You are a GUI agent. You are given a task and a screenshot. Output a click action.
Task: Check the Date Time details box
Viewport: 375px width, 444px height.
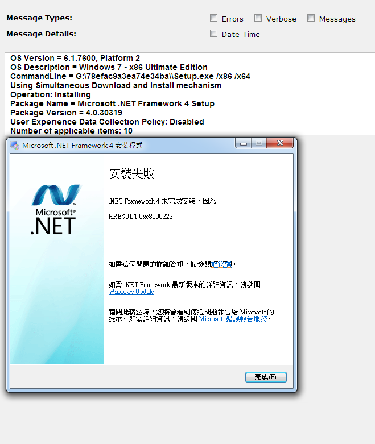click(213, 34)
